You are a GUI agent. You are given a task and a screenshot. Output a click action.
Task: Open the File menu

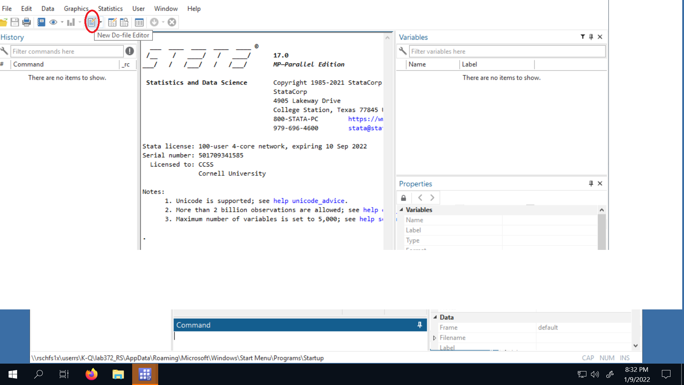[x=7, y=9]
